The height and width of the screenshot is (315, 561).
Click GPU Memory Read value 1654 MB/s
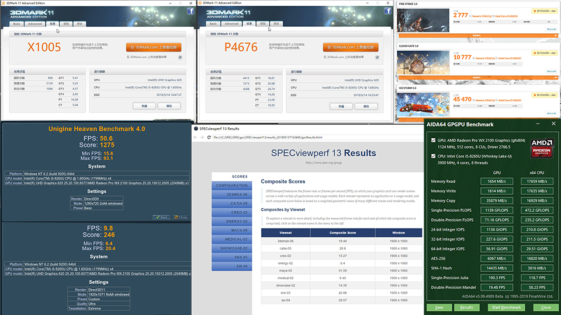(x=497, y=181)
